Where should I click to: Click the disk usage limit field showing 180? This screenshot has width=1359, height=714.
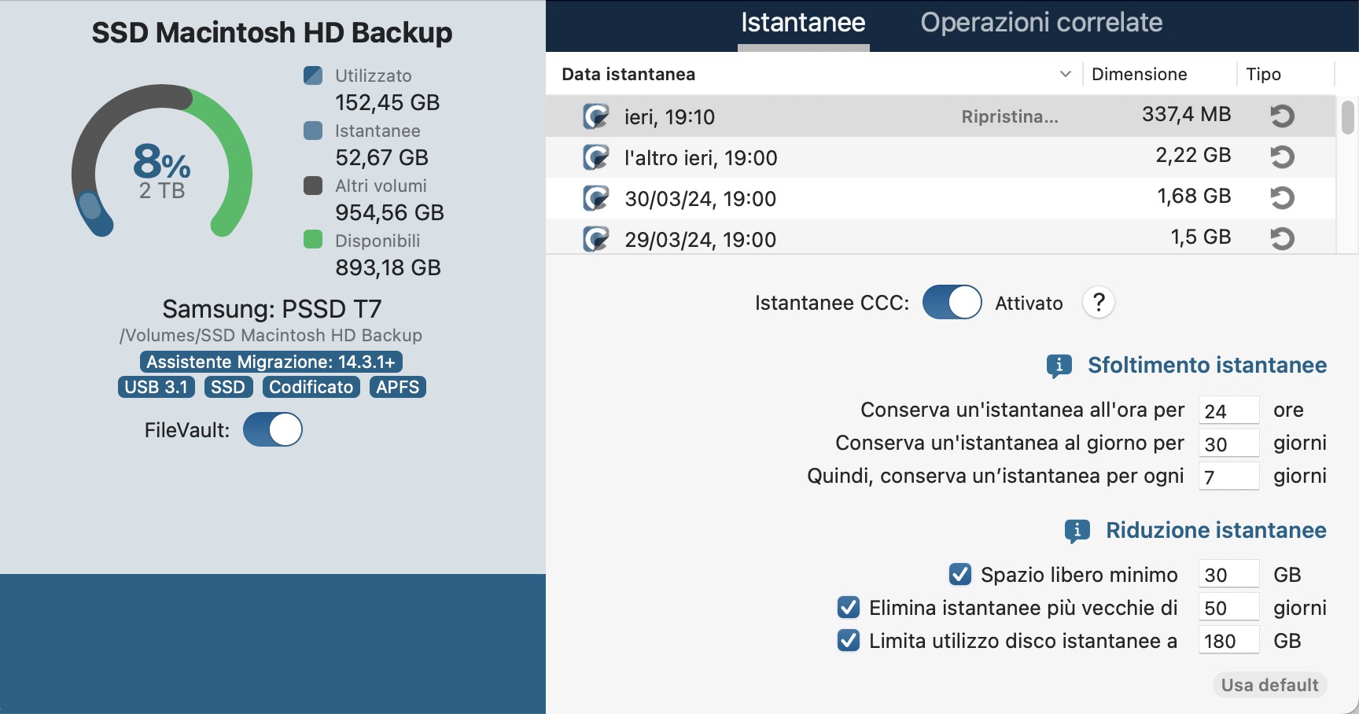click(1228, 640)
